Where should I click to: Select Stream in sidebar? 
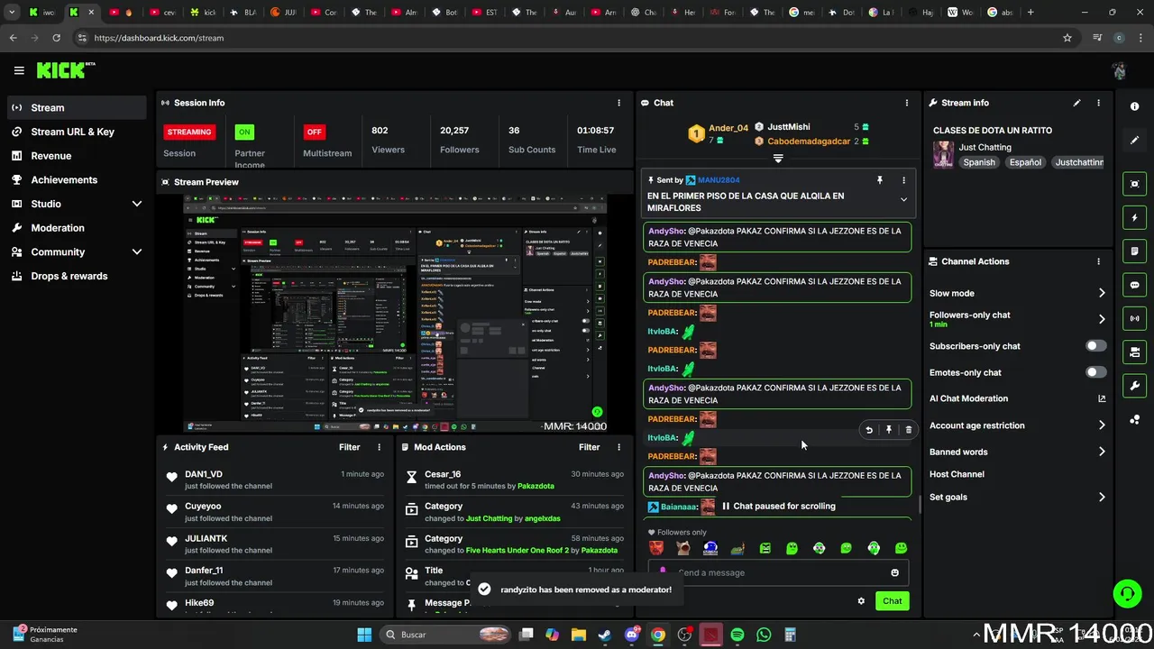point(77,107)
